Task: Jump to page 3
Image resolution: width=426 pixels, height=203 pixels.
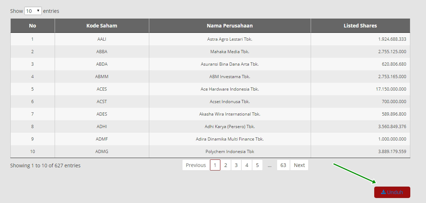Action: [x=236, y=165]
